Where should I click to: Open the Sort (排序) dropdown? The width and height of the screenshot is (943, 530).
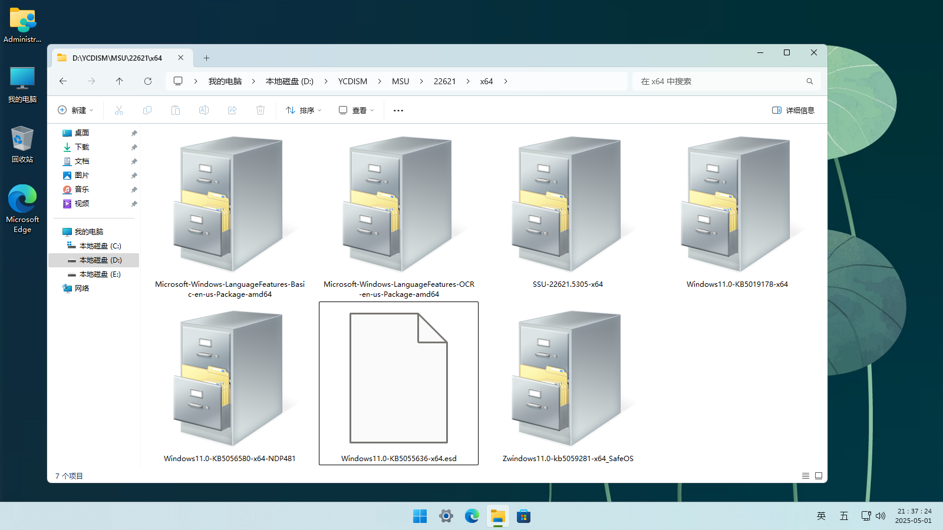point(304,110)
